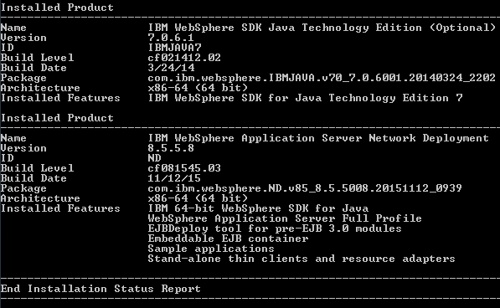The image size is (500, 308).
Task: Click the 'Build Date' label beside '3/24/14'
Action: 34,68
